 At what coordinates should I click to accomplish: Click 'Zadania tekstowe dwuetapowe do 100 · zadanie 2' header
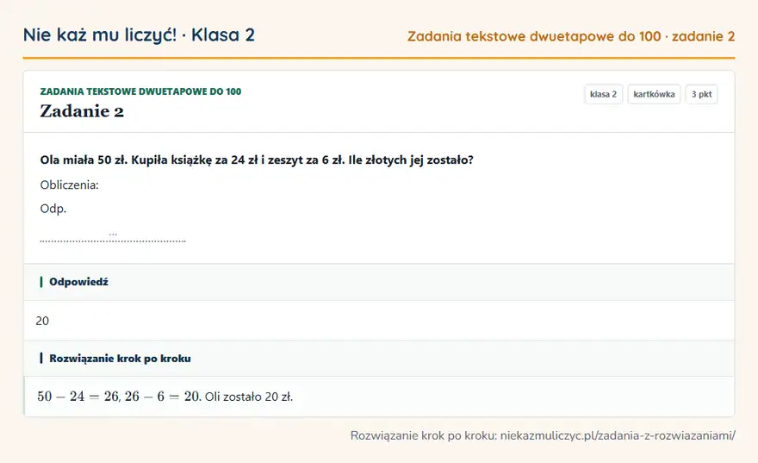coord(571,36)
